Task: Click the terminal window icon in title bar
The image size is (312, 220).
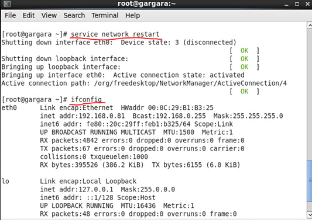Action: [7, 4]
